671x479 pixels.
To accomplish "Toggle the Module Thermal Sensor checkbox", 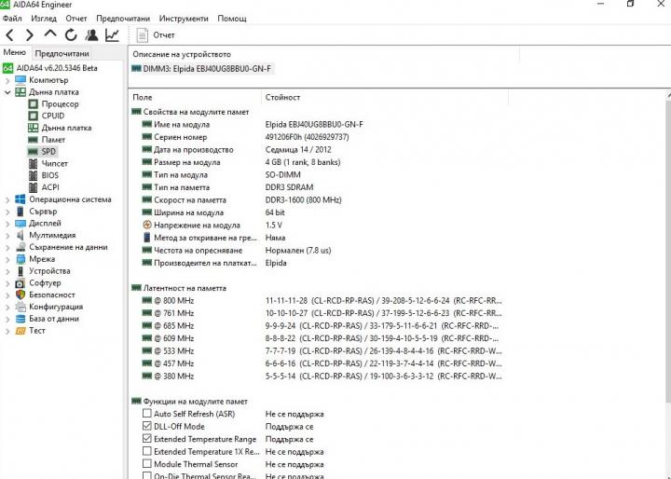I will coord(147,463).
